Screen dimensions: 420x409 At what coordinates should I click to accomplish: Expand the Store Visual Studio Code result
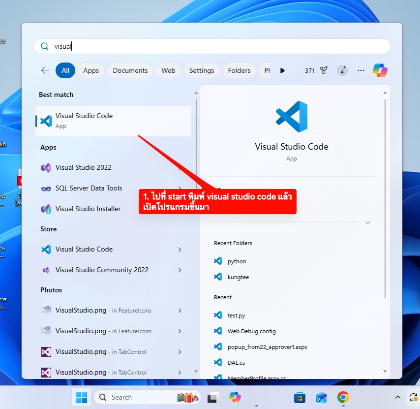180,250
